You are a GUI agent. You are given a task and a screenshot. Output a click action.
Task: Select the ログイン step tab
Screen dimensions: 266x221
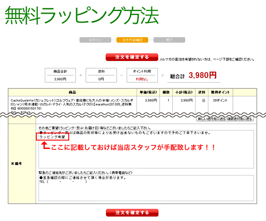[x=95, y=40]
